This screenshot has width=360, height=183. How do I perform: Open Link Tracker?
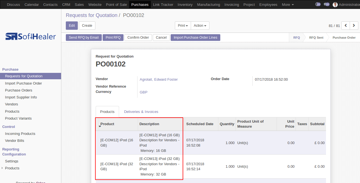coord(163,4)
